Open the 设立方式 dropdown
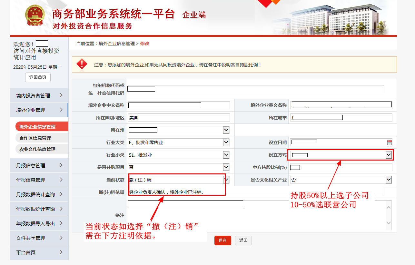The image size is (415, 265). click(389, 155)
